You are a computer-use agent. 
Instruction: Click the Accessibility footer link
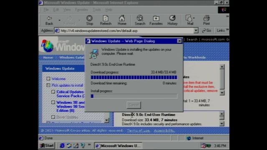[x=164, y=130]
